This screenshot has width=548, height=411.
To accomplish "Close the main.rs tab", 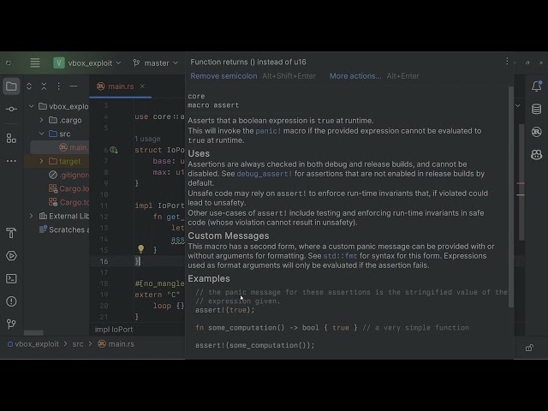I will pyautogui.click(x=142, y=86).
